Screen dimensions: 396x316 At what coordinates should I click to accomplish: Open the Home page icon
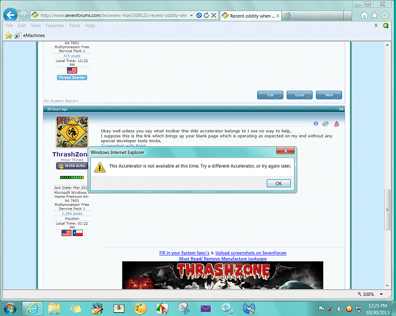(364, 15)
